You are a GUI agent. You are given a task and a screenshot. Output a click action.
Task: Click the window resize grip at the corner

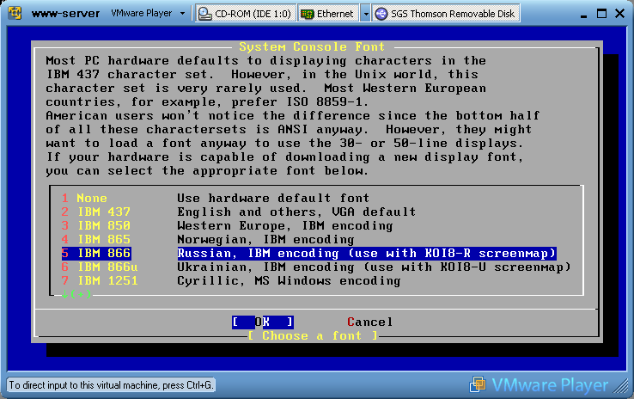click(620, 386)
